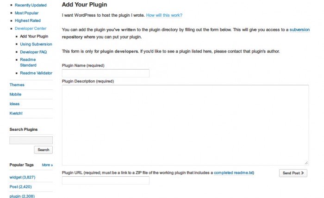Screen dimensions: 324x198
Task: Open Recently Updated plugins link
Action: (x=31, y=5)
